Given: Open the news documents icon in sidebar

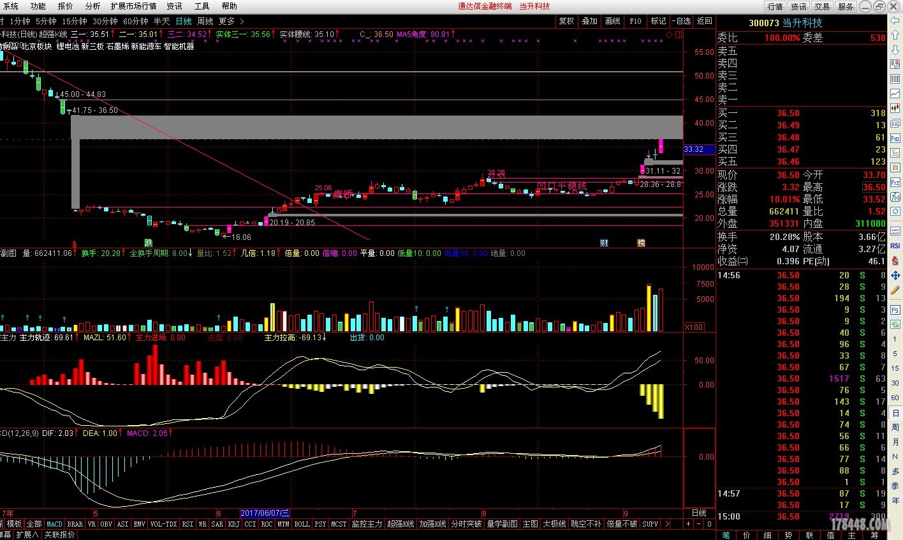Looking at the screenshot, I should pyautogui.click(x=895, y=123).
